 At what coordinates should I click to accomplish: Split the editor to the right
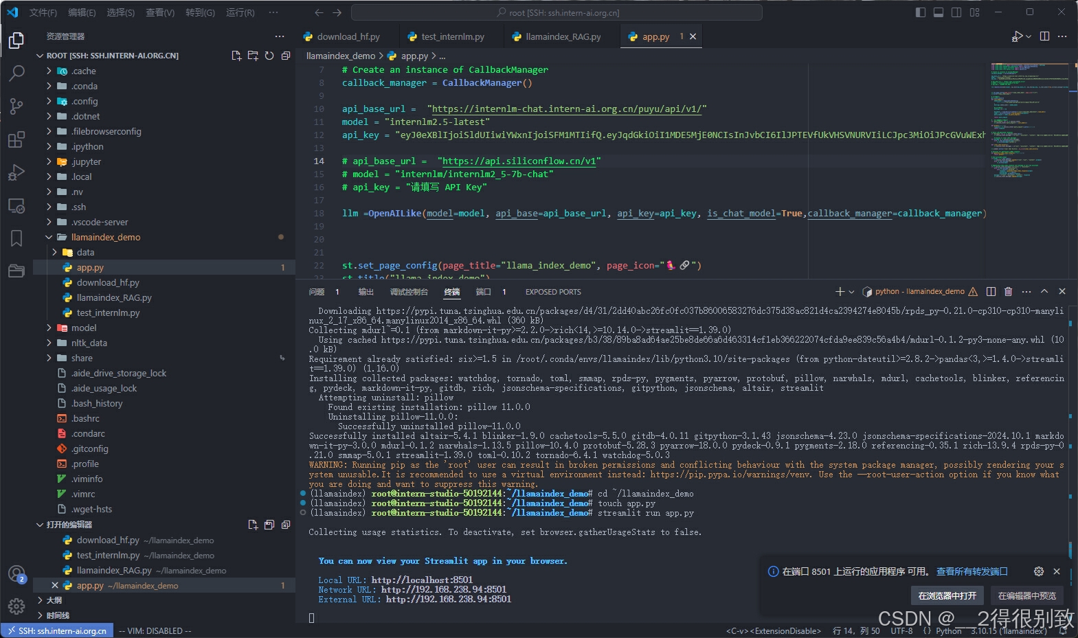1044,36
